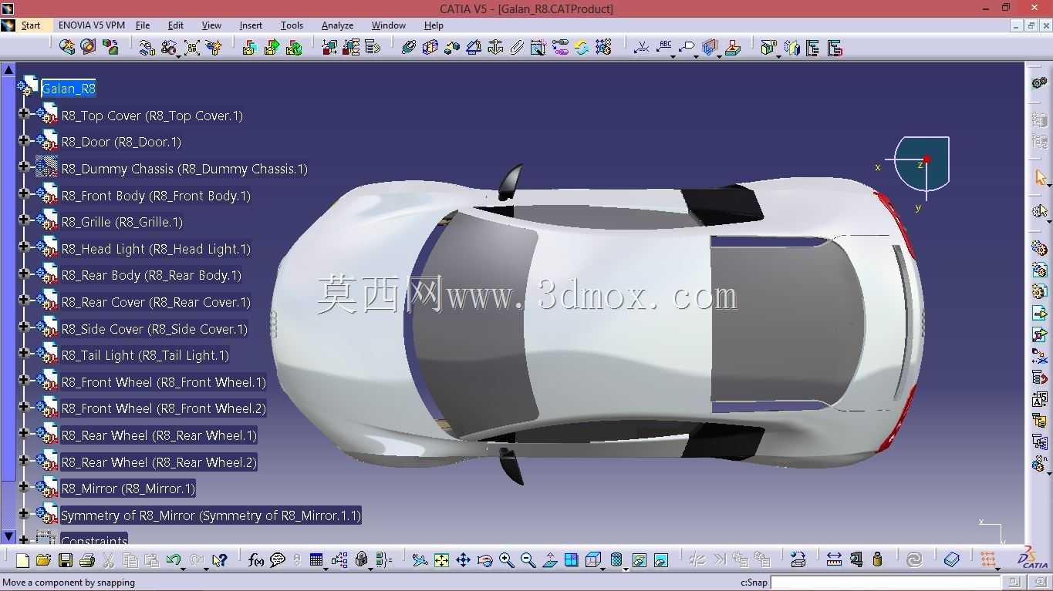Open the ENOVIA V5 VPM menu
Image resolution: width=1053 pixels, height=591 pixels.
tap(92, 25)
